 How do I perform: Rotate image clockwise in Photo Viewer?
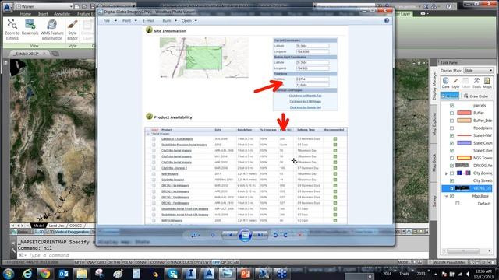285,235
